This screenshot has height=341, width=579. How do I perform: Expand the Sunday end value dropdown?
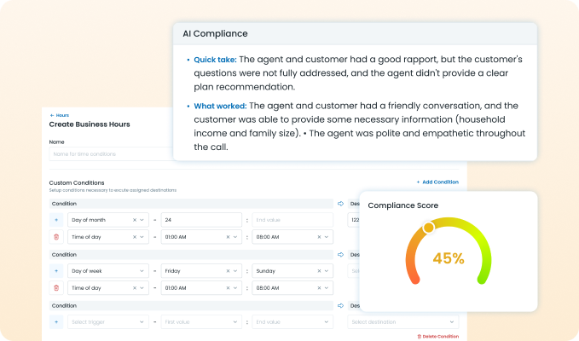coord(327,270)
